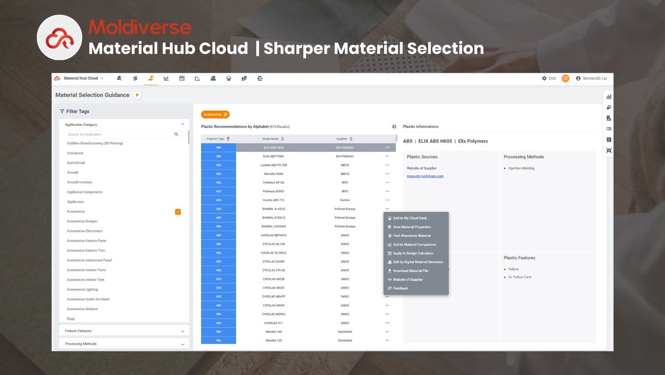Select the Aerospace application category

point(75,153)
